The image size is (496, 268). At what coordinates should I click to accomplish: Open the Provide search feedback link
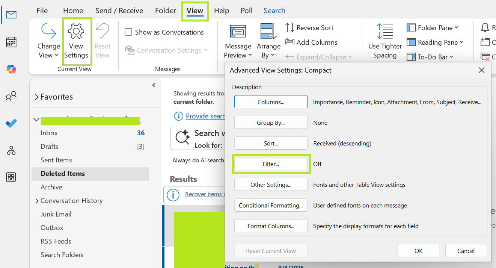[205, 116]
